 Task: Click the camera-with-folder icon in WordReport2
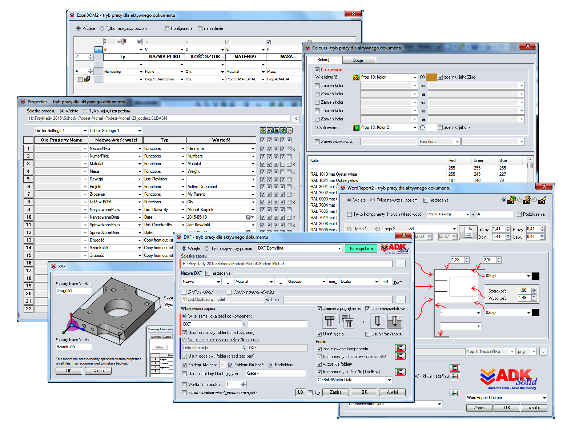tap(542, 200)
